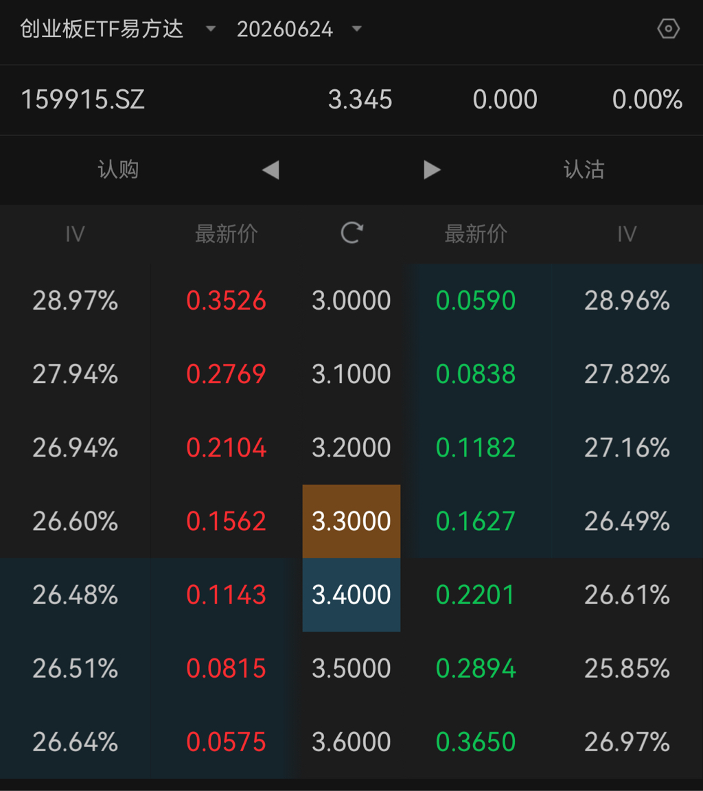
Task: Switch to the 认沽 puts tab
Action: pos(584,170)
